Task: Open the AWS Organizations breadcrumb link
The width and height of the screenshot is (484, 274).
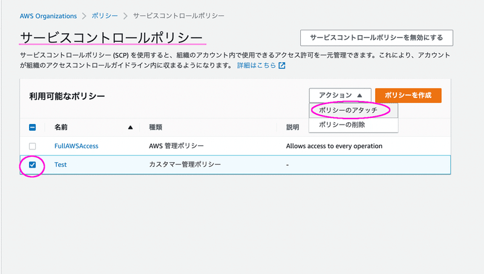Action: click(x=48, y=16)
